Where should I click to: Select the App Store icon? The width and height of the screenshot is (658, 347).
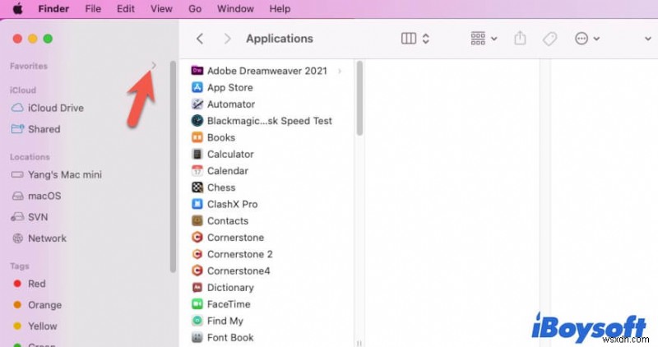click(x=197, y=87)
